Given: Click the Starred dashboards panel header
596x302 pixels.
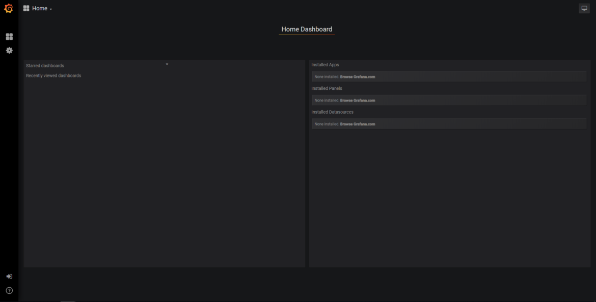Looking at the screenshot, I should [x=45, y=65].
